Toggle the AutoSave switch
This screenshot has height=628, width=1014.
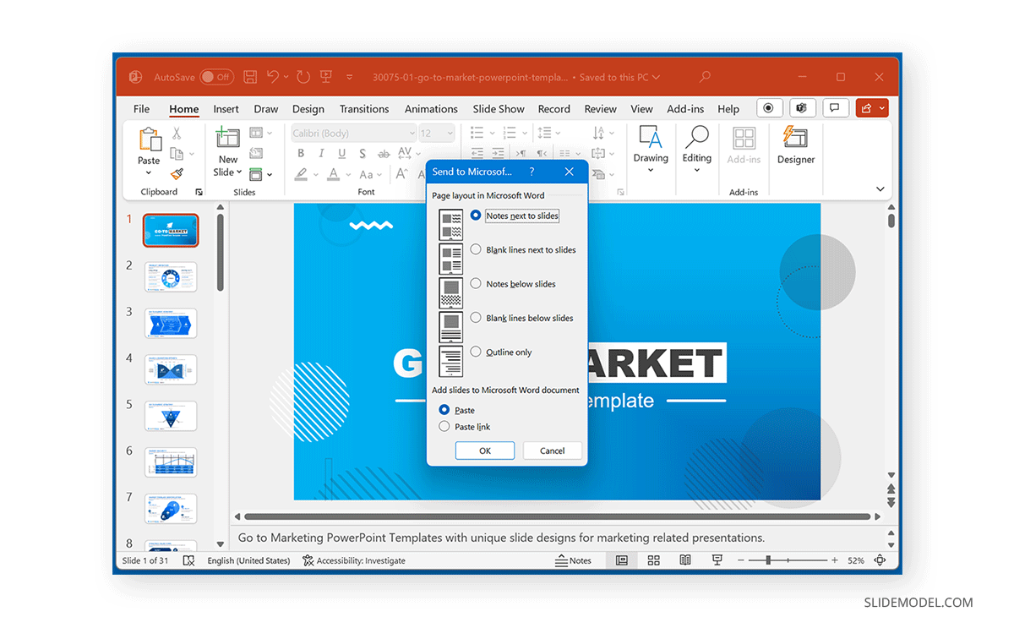(x=216, y=77)
